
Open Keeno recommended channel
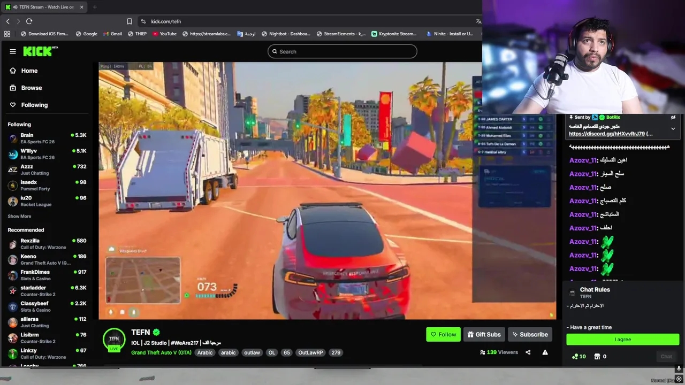coord(47,259)
